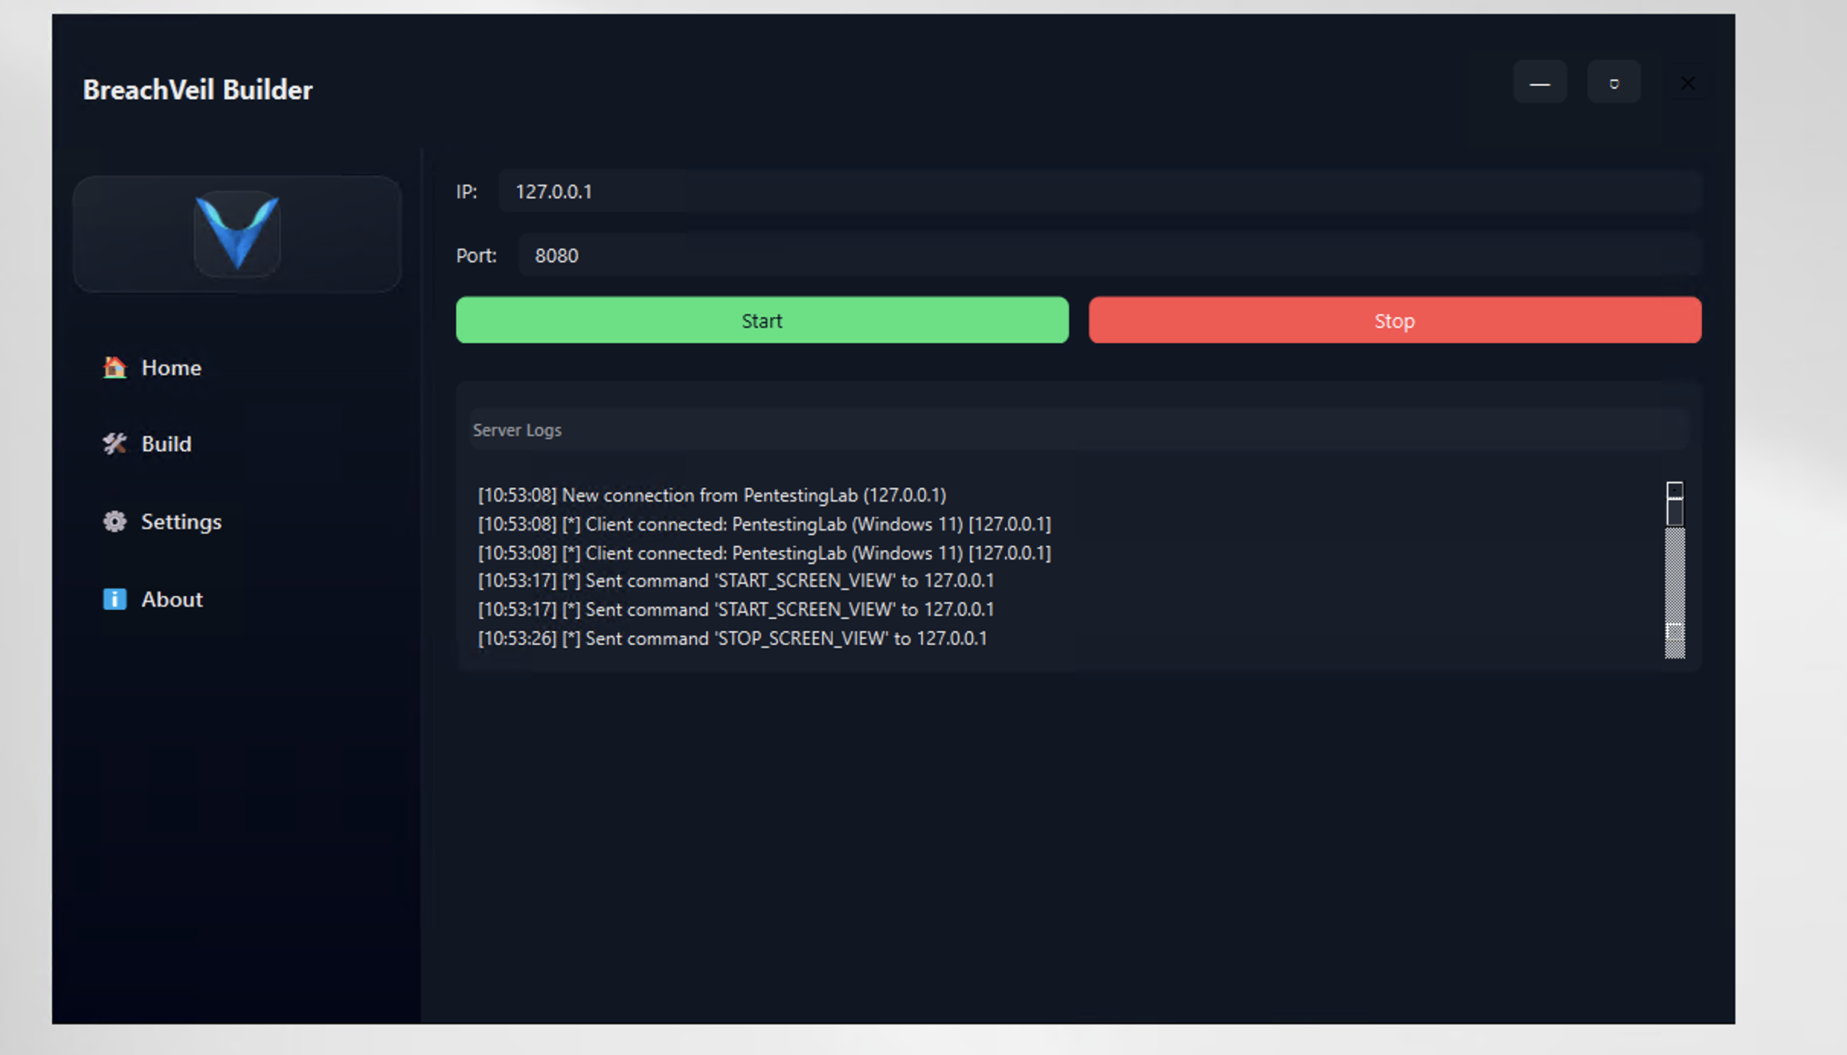Click the blue About info icon
This screenshot has height=1055, width=1847.
click(x=114, y=599)
